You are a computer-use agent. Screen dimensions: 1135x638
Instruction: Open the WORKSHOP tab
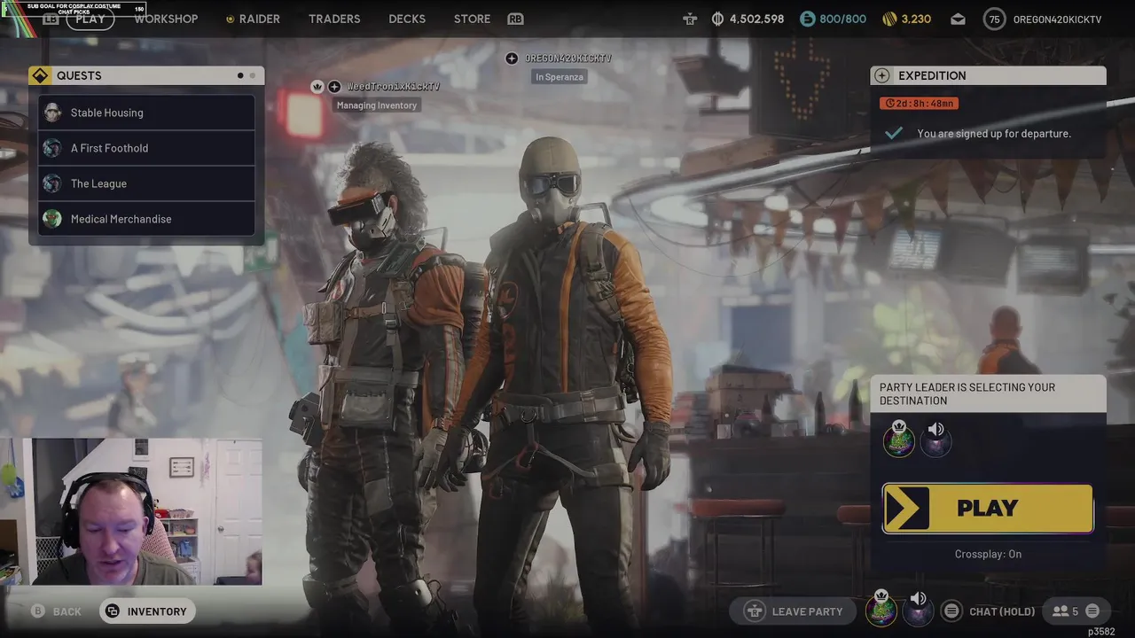(x=166, y=19)
